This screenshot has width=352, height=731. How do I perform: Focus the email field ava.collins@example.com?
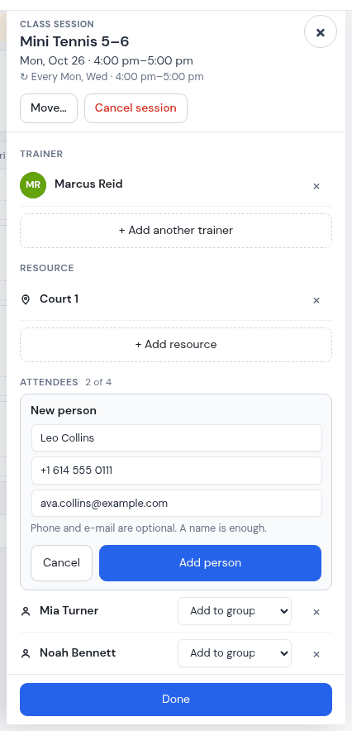177,503
